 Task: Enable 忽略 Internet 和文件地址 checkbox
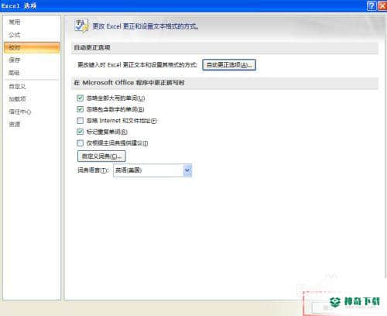[80, 121]
